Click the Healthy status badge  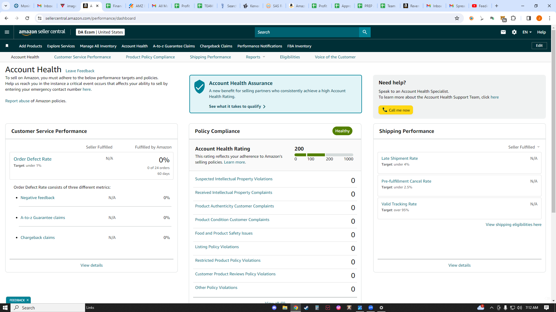point(342,131)
